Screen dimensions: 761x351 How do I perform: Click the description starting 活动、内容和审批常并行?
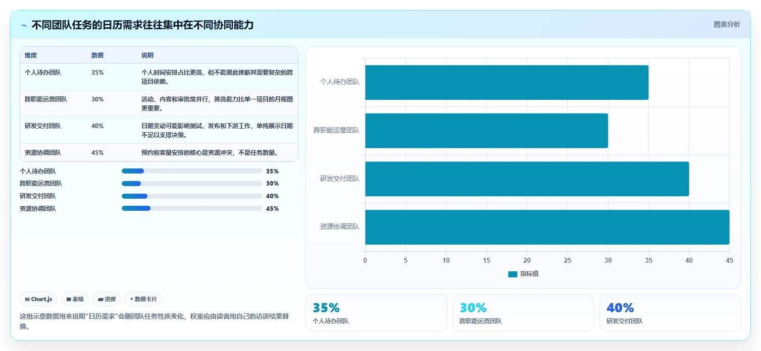click(x=217, y=103)
